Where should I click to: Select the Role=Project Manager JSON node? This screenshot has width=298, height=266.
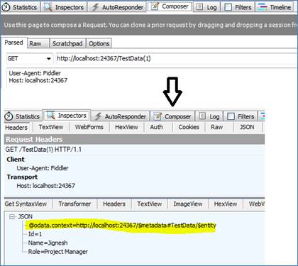pos(58,252)
